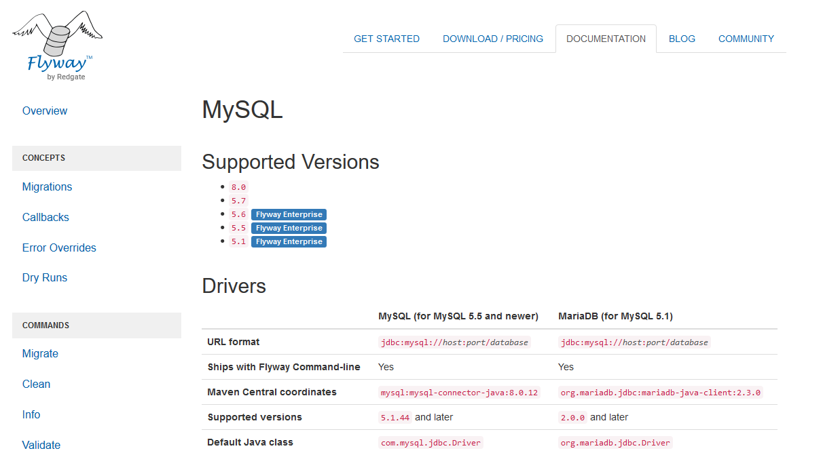Click the 5.6 version code label

coord(238,214)
